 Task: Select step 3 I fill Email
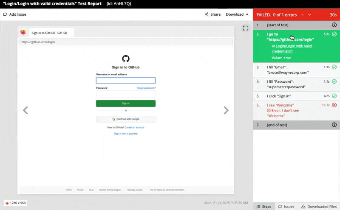pyautogui.click(x=296, y=70)
